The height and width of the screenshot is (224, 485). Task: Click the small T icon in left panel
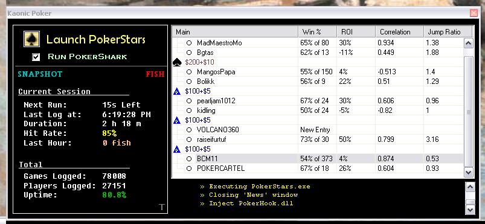pyautogui.click(x=162, y=207)
